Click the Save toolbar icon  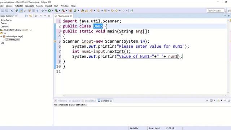(3, 10)
